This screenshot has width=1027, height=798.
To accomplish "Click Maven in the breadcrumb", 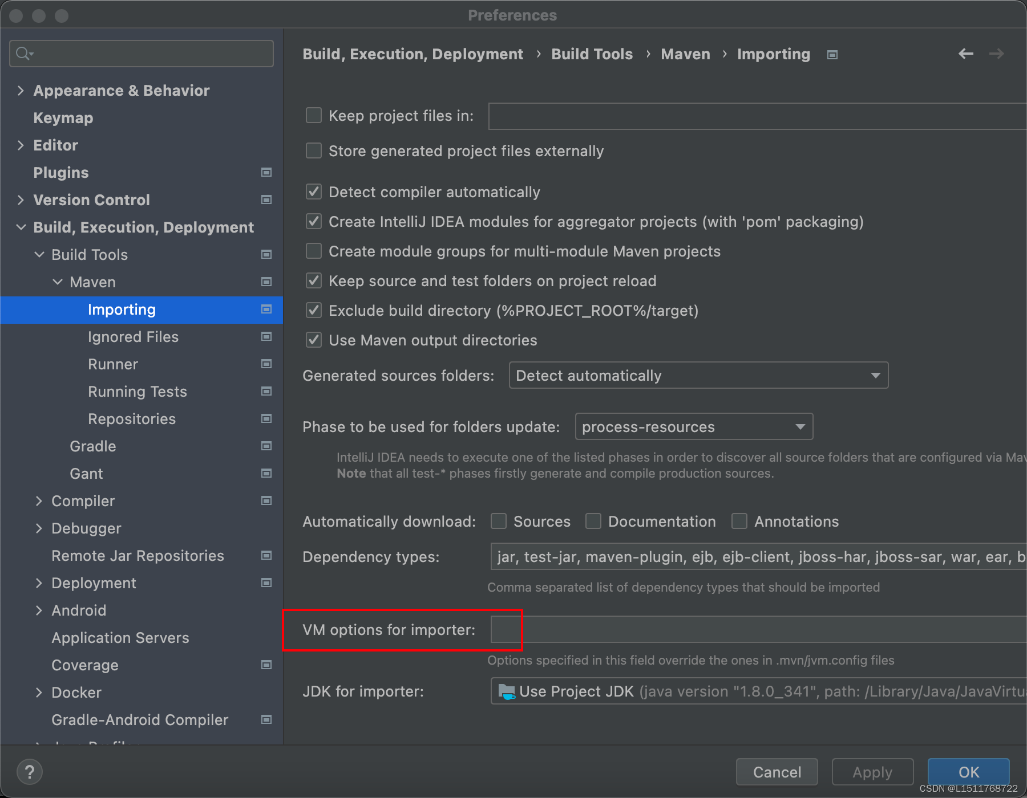I will point(685,54).
